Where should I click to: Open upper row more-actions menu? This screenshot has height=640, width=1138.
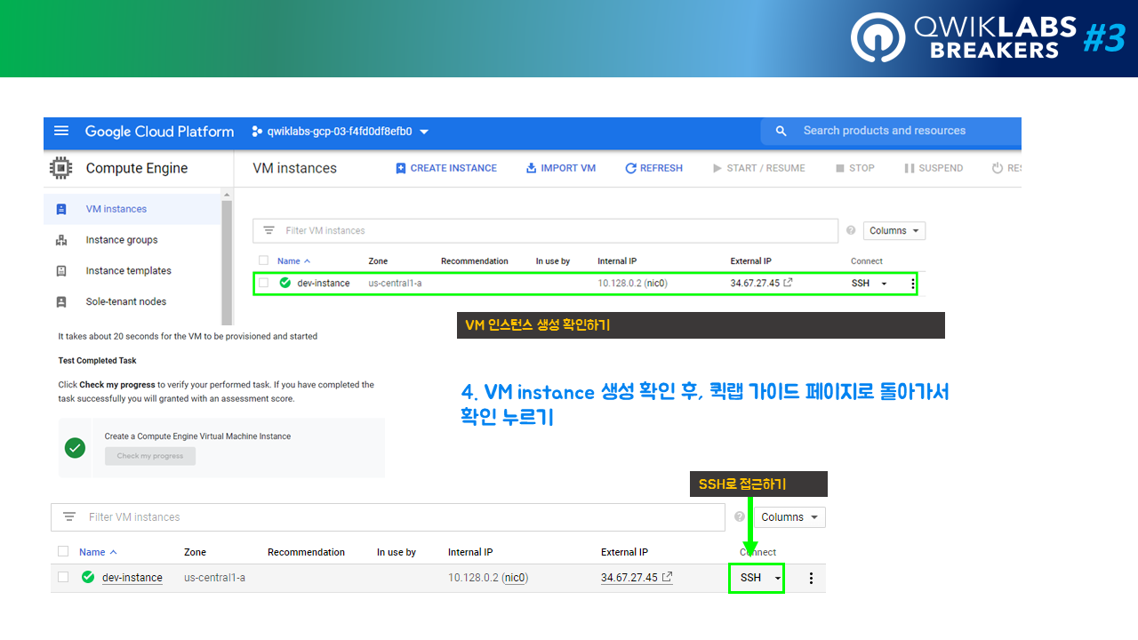(913, 284)
